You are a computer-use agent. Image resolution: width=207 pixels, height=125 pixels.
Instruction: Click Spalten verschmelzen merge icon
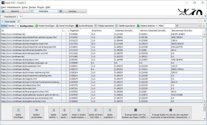pyautogui.click(x=37, y=110)
